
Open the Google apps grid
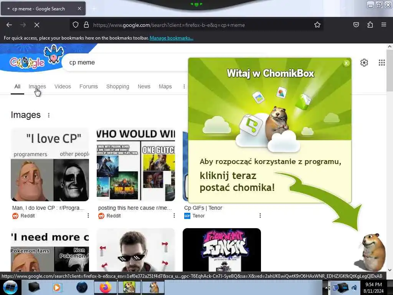click(x=381, y=63)
